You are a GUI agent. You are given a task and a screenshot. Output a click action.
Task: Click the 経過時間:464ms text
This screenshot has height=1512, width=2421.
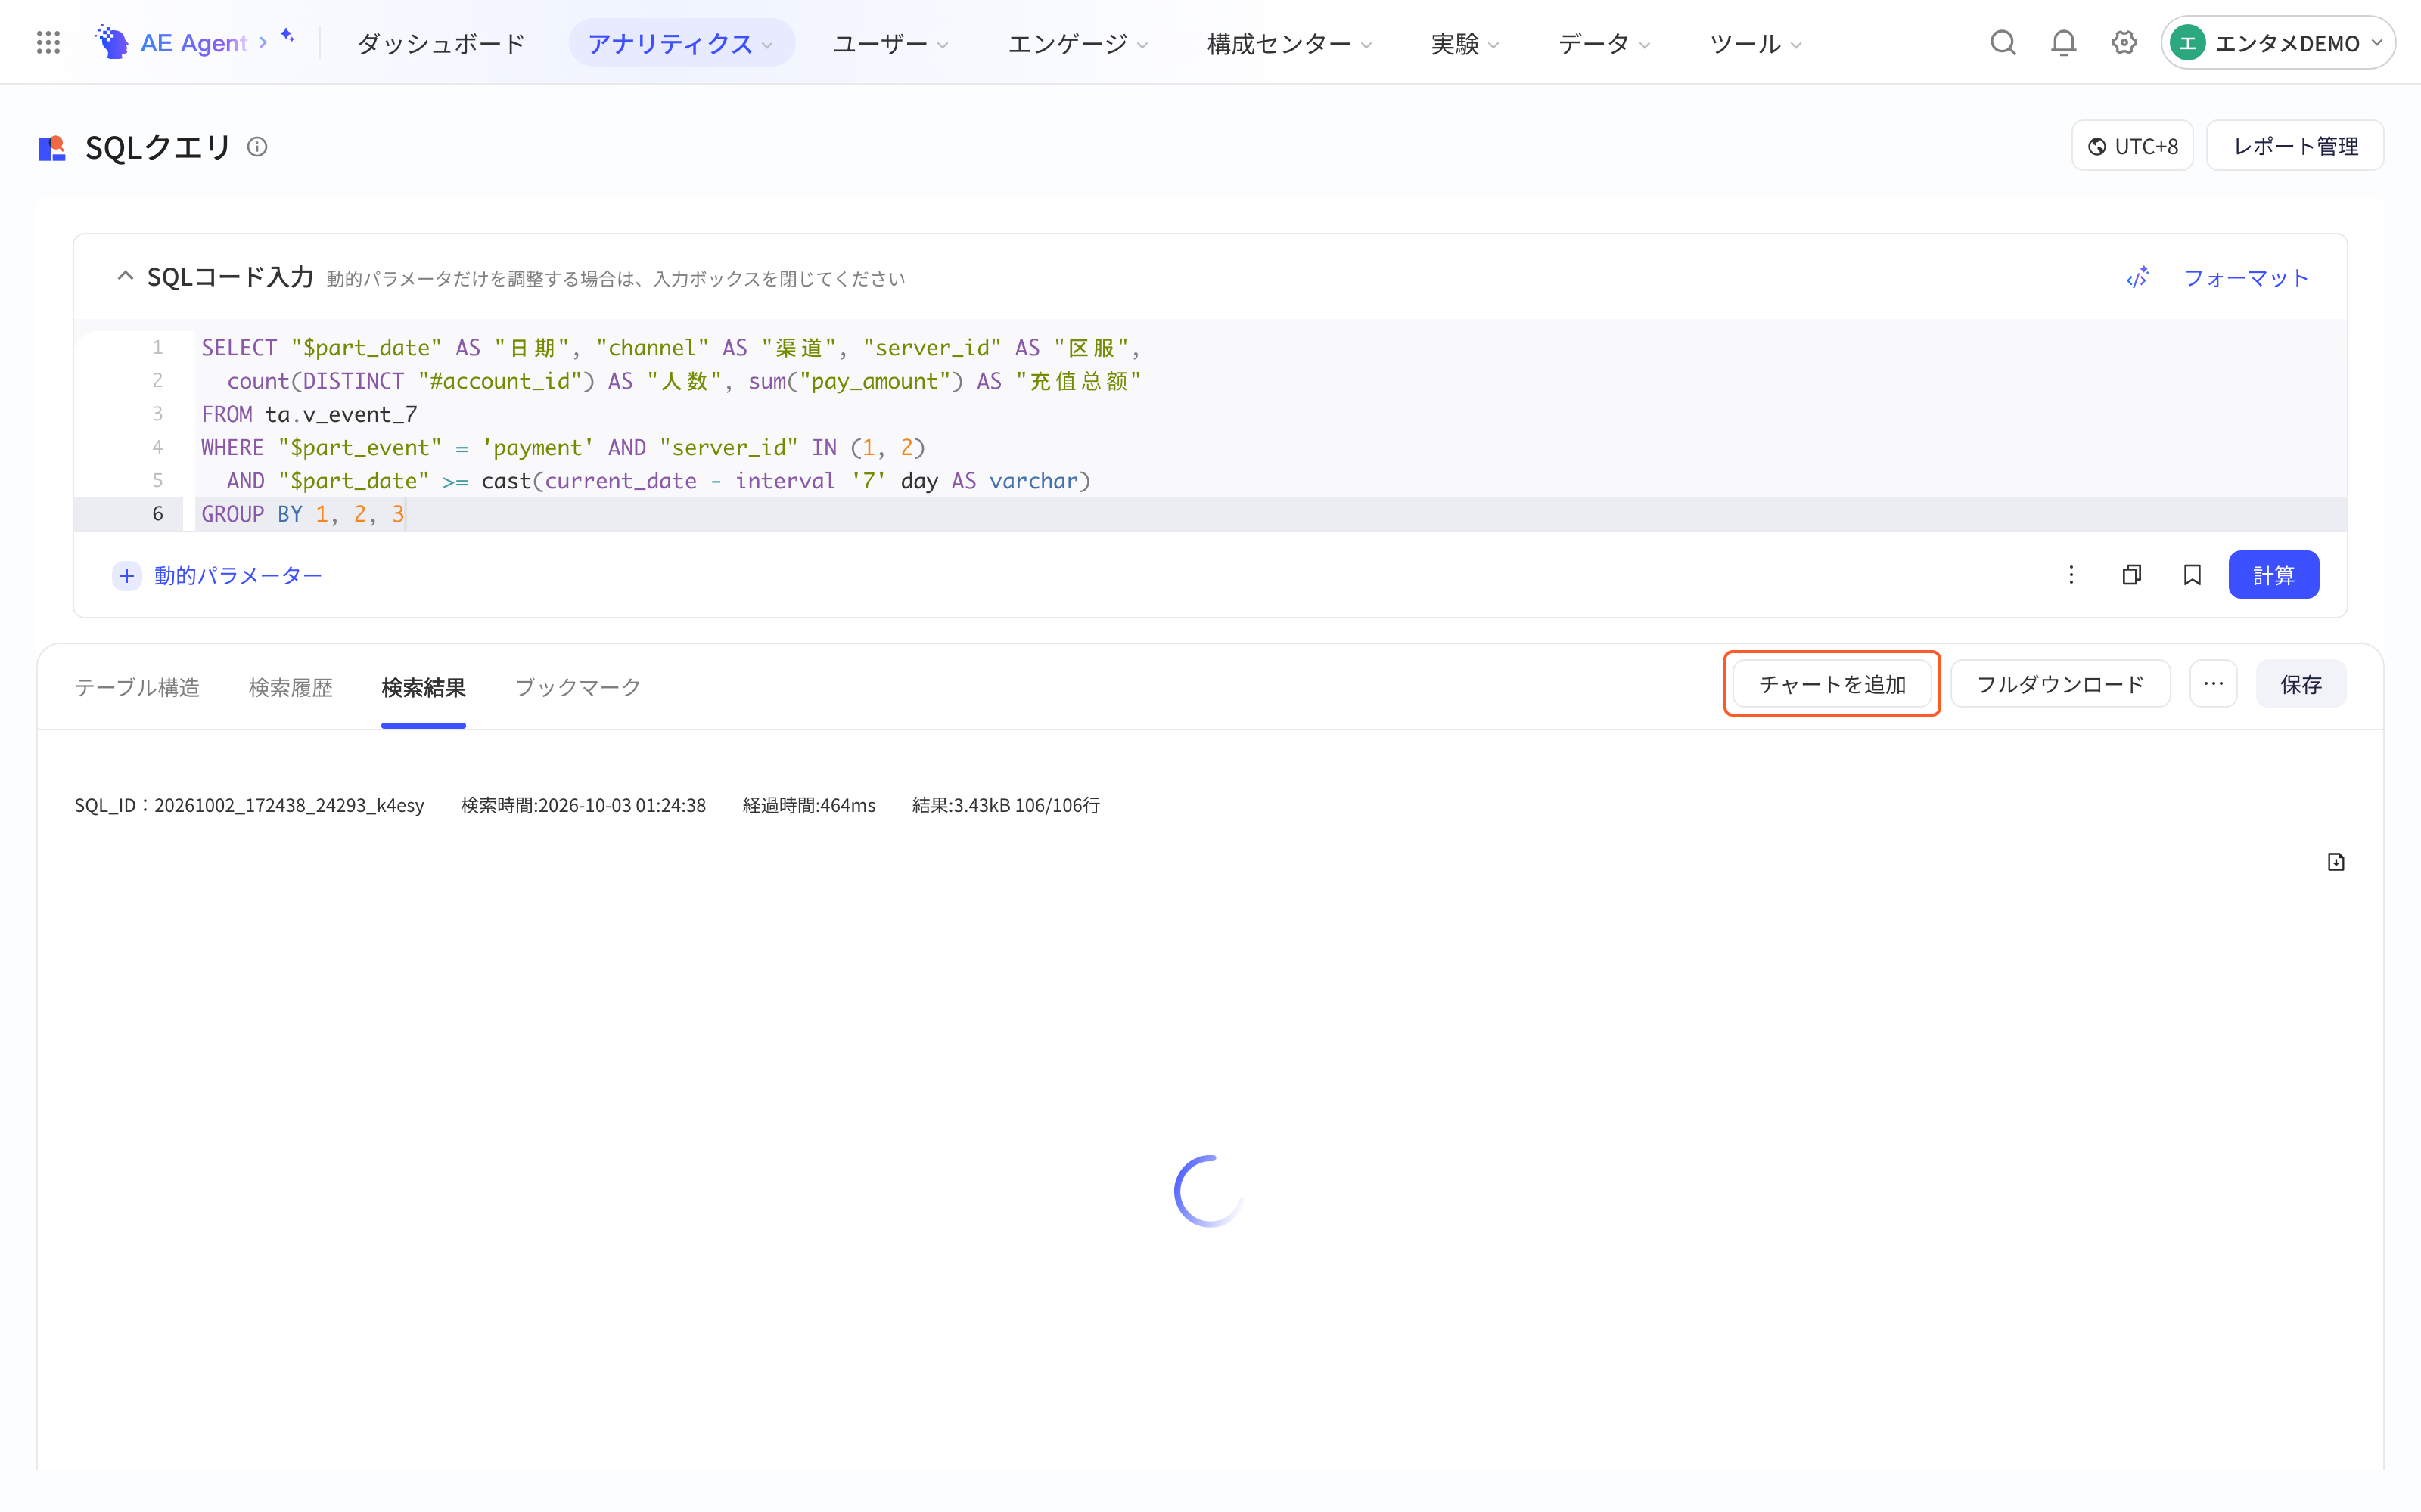[x=808, y=805]
